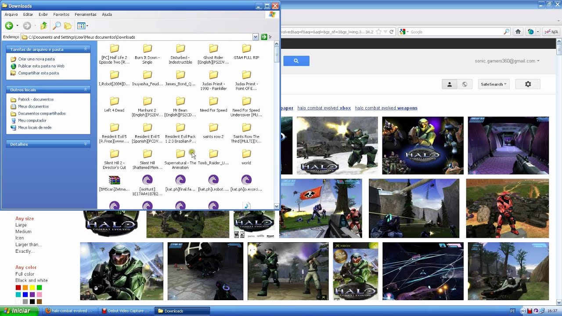
Task: Open Meu computador link
Action: [32, 121]
